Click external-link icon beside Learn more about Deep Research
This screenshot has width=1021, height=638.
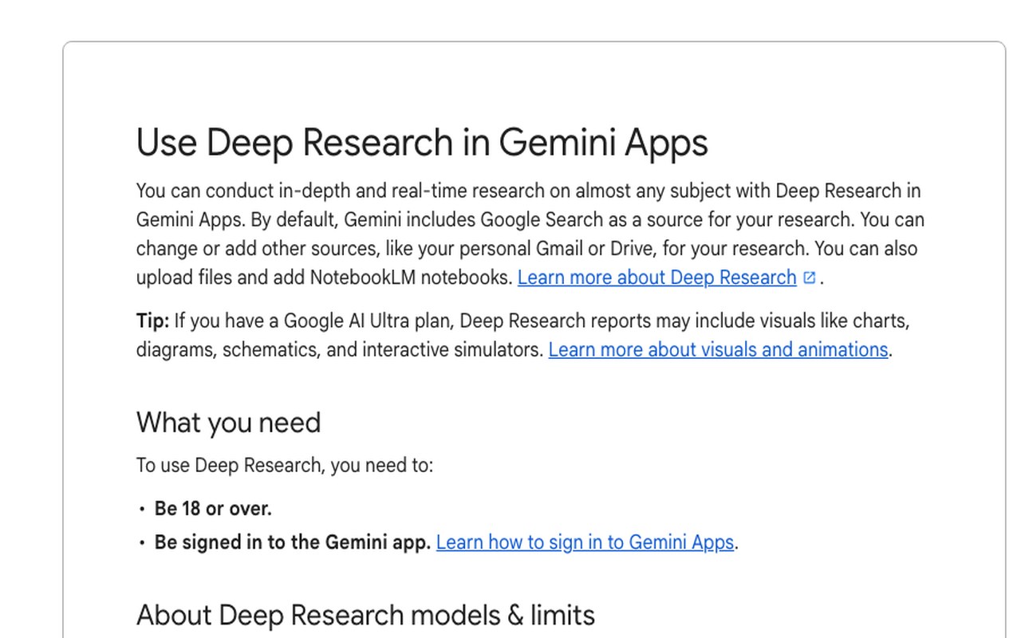[x=809, y=278]
